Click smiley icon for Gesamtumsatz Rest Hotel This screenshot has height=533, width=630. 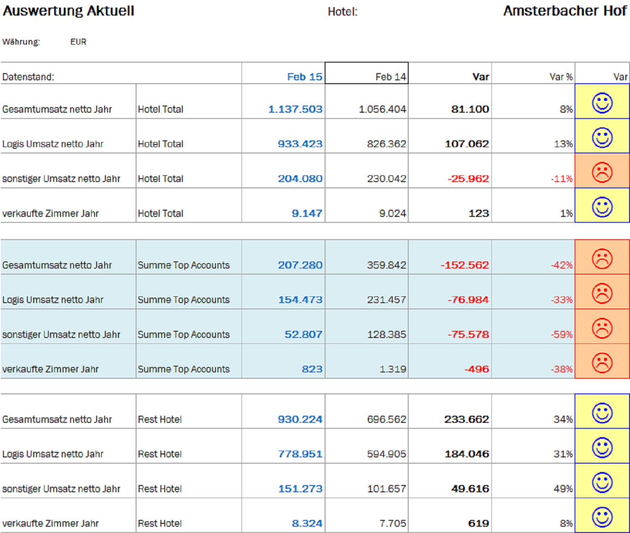tap(602, 413)
